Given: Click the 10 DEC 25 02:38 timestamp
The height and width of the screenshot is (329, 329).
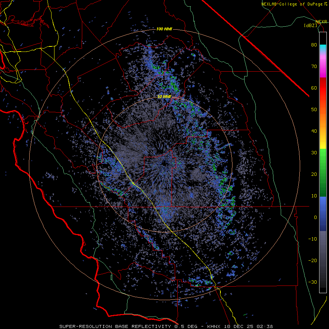Looking at the screenshot, I should tap(249, 326).
